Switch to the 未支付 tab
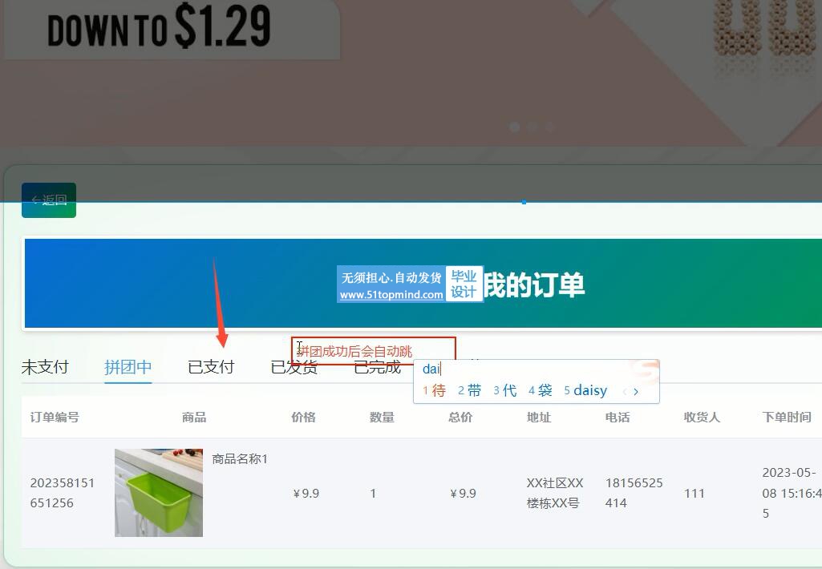Image resolution: width=822 pixels, height=569 pixels. pos(45,367)
